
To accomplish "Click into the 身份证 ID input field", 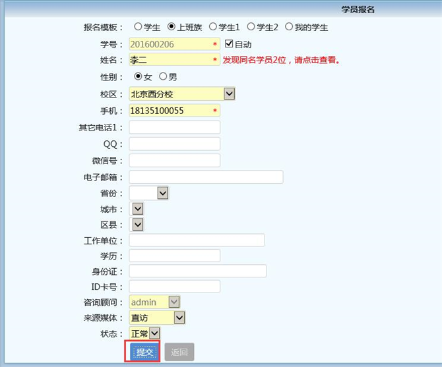I will [x=198, y=271].
